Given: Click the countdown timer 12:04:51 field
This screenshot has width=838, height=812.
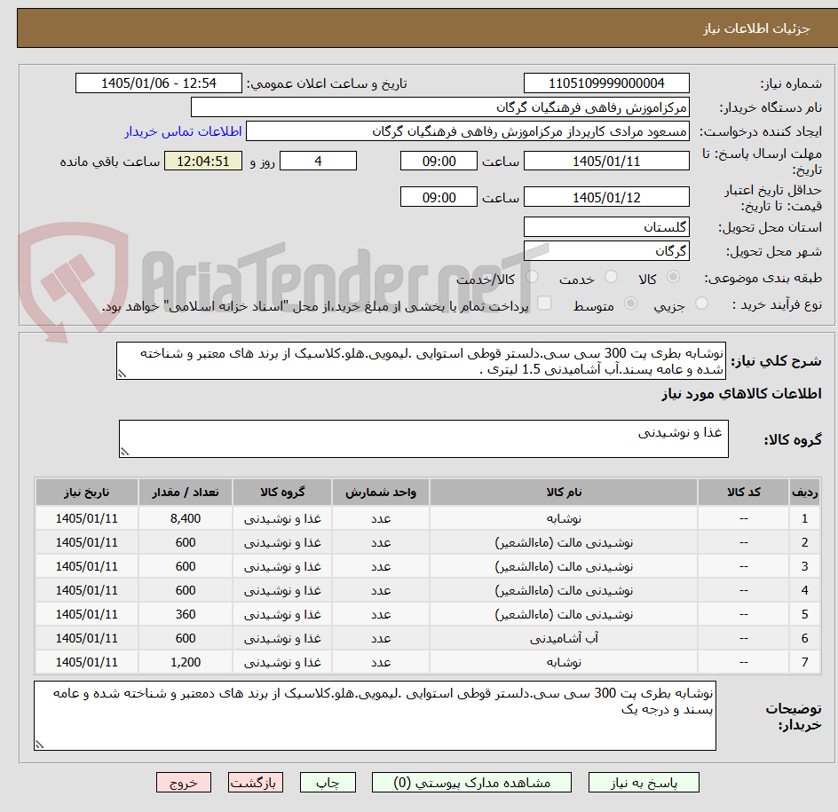Looking at the screenshot, I should tap(203, 161).
